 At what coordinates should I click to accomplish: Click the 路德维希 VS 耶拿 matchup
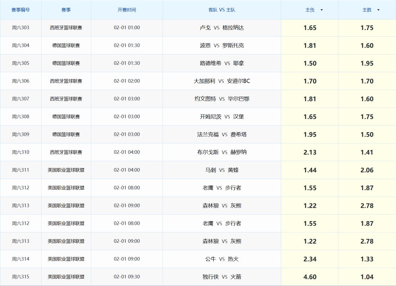(x=222, y=63)
